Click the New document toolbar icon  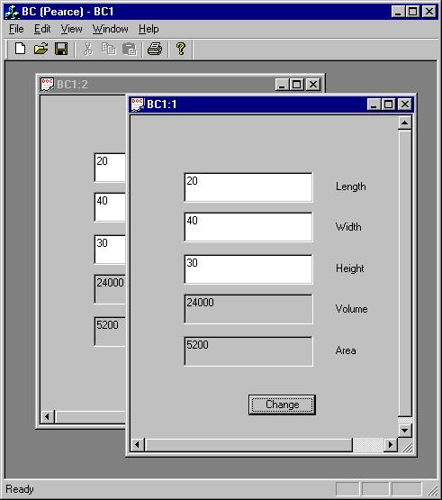[21, 50]
